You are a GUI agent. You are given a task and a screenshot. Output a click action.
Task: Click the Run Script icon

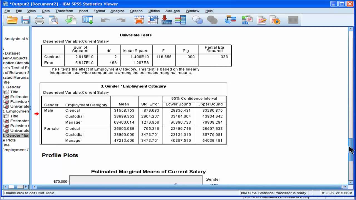pos(275,20)
